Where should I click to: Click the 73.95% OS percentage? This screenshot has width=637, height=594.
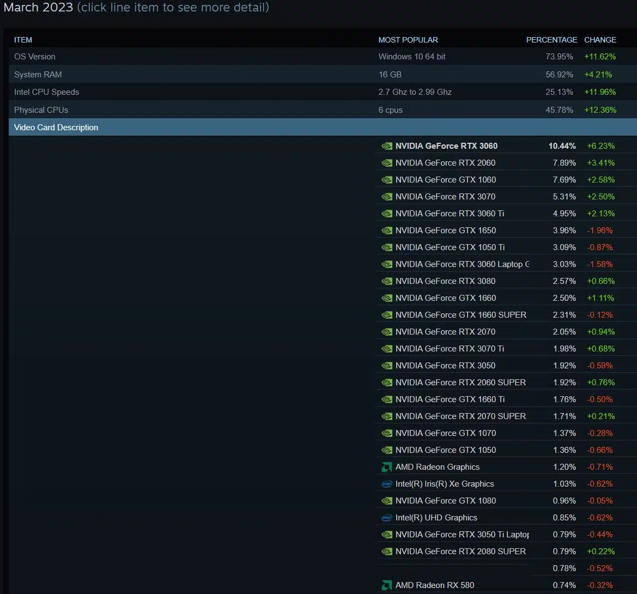click(559, 57)
